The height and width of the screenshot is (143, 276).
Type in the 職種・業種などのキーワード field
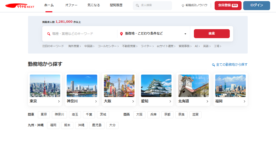pos(83,34)
